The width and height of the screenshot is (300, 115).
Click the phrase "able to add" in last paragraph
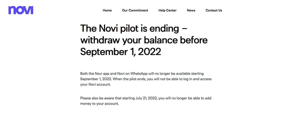(x=203, y=98)
